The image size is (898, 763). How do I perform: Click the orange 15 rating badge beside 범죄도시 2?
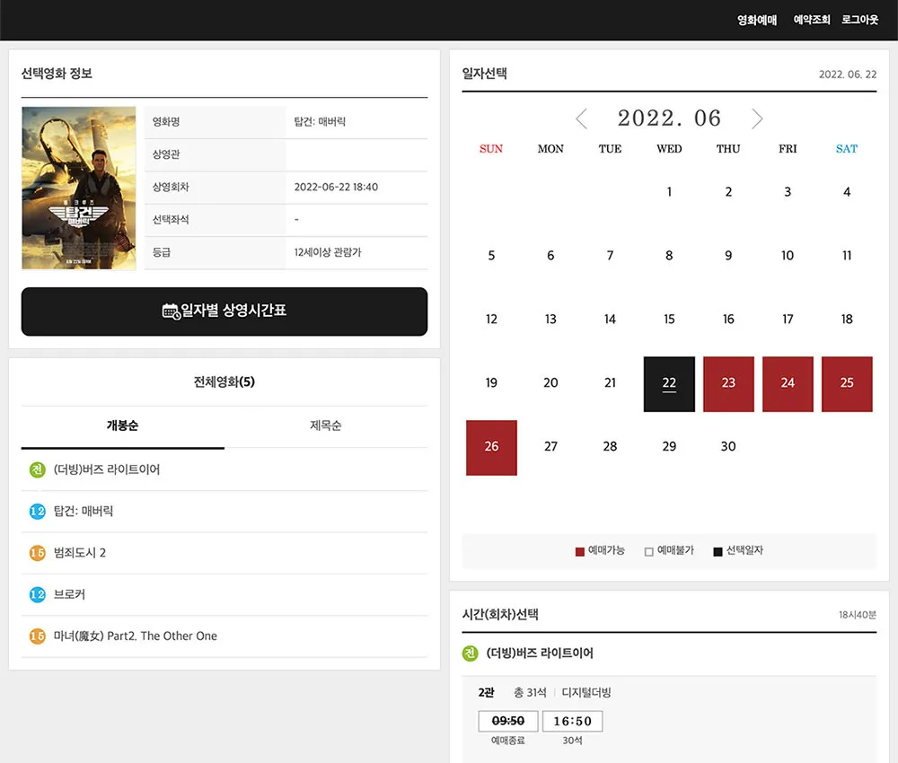pyautogui.click(x=37, y=553)
